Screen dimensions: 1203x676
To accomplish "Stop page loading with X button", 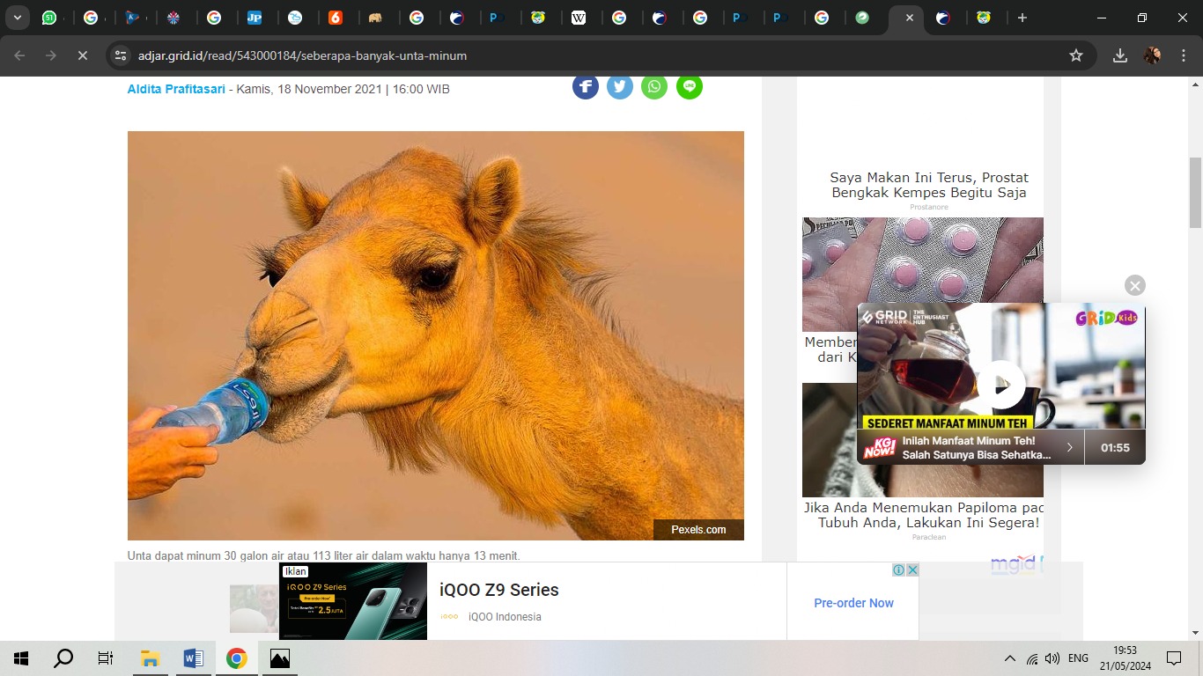I will (x=82, y=55).
